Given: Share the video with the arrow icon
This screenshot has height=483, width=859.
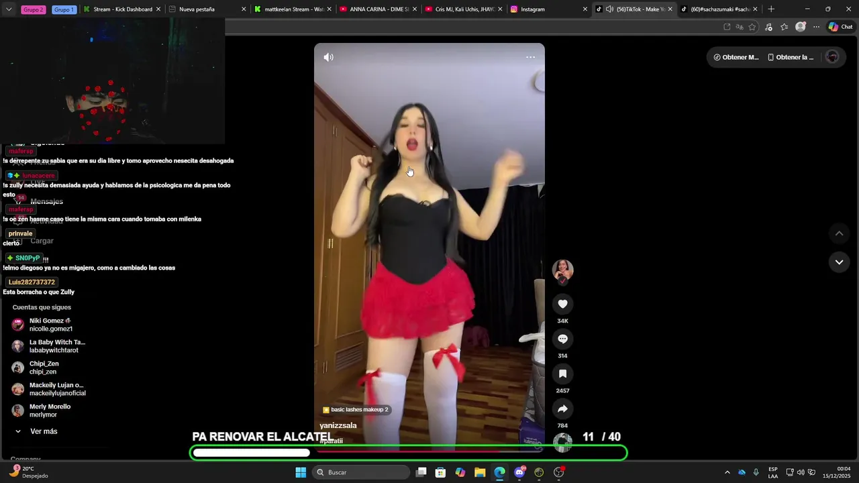Looking at the screenshot, I should 562,409.
